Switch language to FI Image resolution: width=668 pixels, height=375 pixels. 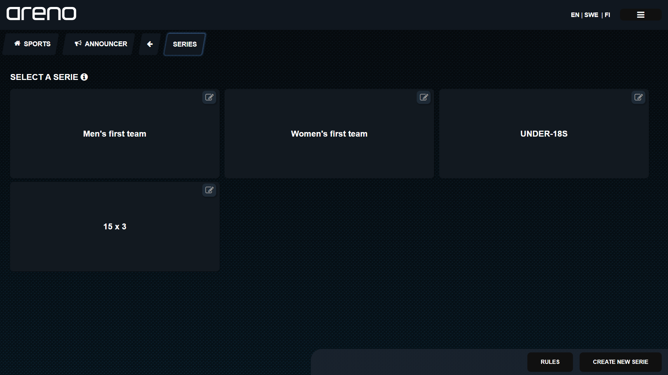(607, 15)
